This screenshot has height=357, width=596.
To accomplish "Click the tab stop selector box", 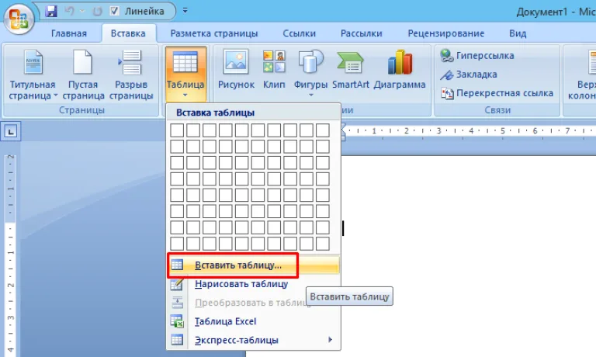I will [x=11, y=131].
